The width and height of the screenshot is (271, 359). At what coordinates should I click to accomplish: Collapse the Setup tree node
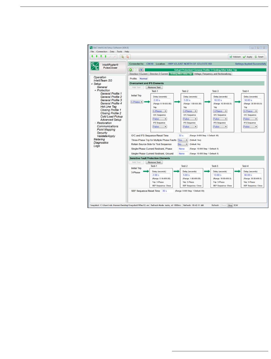coord(92,84)
